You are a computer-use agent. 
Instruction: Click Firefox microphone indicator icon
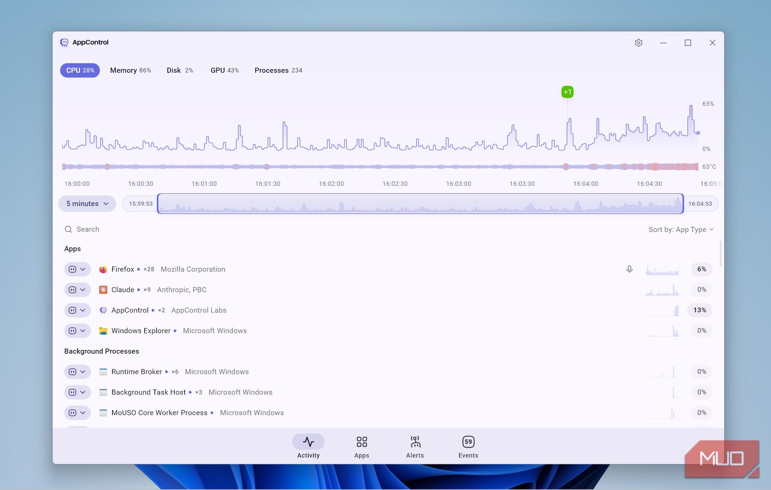click(629, 269)
